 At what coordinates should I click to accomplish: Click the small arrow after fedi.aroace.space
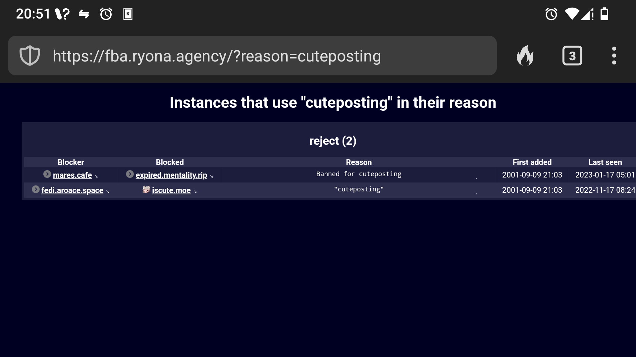(x=108, y=191)
